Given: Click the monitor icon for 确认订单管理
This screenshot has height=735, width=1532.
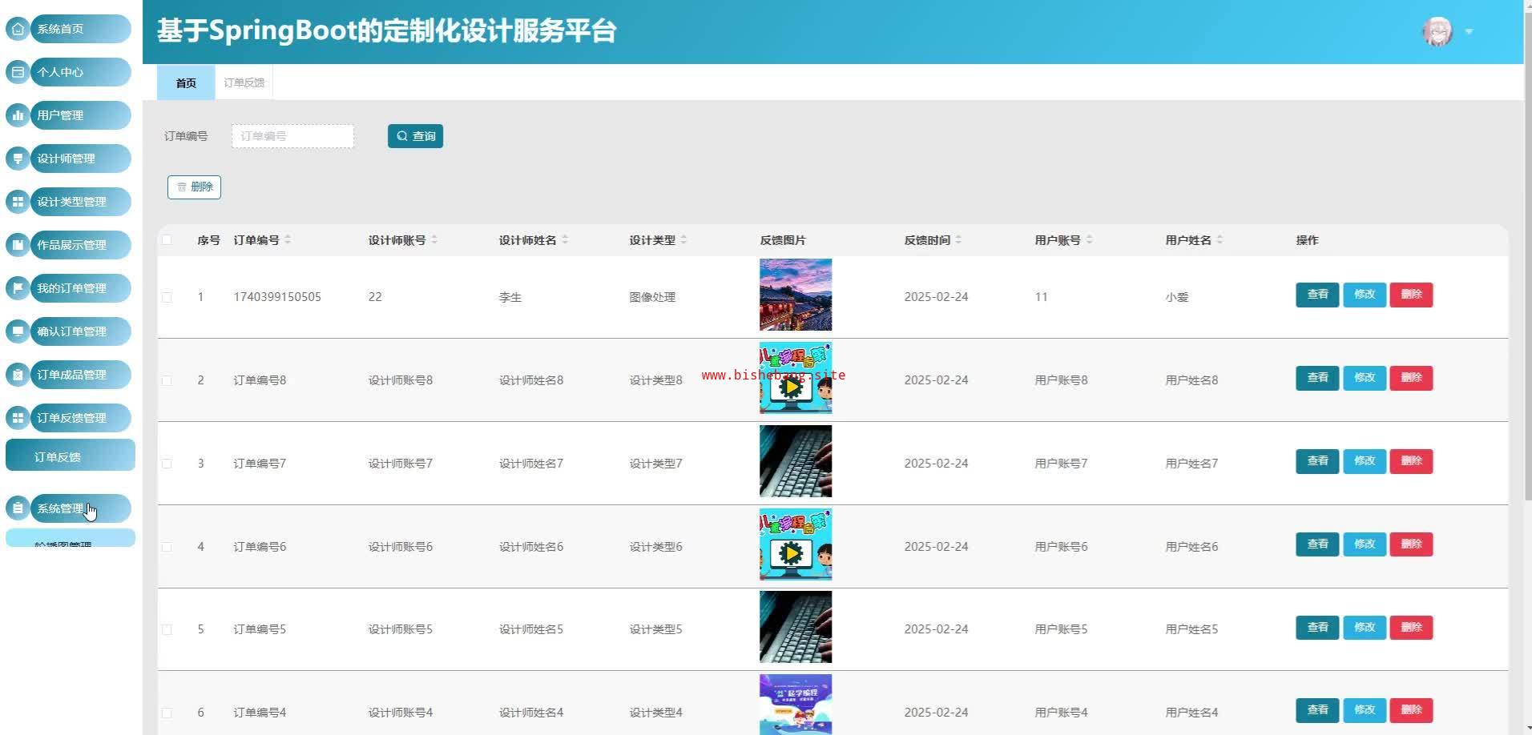Looking at the screenshot, I should click(18, 331).
